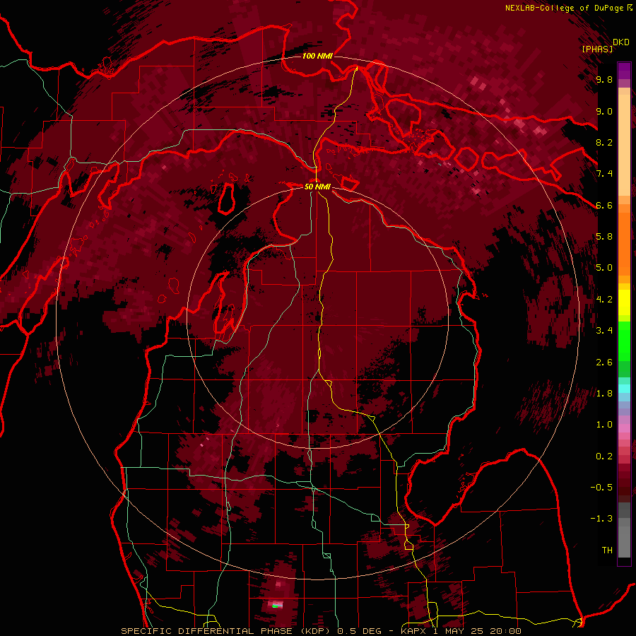Click the green color bar segment beside 3.4
Screen dimensions: 636x636
point(624,340)
